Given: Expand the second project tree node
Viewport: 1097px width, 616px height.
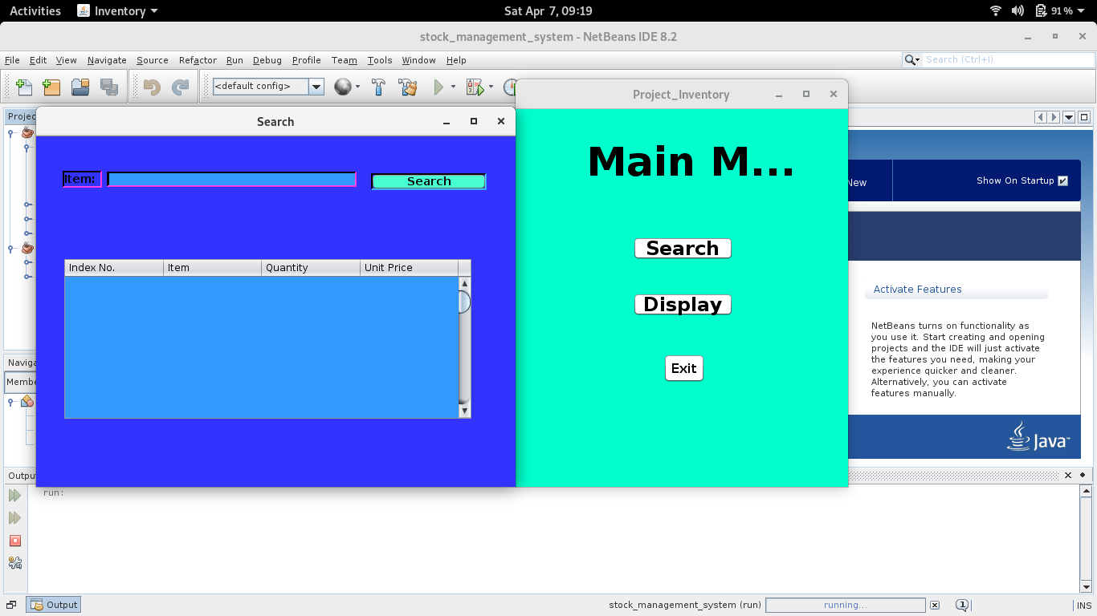Looking at the screenshot, I should point(10,248).
